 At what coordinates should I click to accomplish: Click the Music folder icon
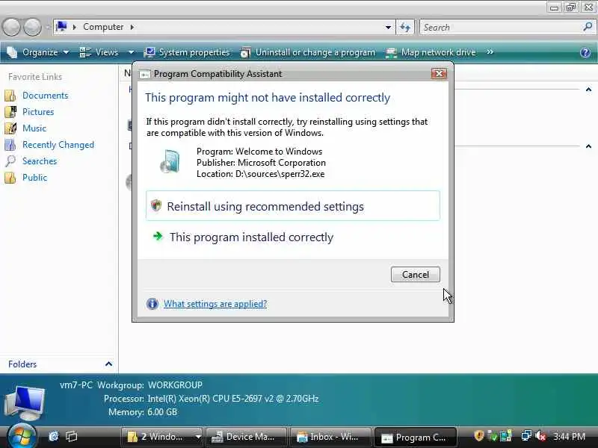(10, 128)
